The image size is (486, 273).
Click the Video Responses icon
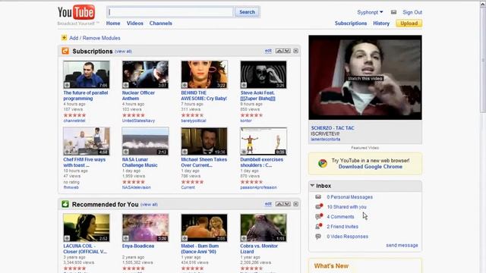click(x=318, y=237)
